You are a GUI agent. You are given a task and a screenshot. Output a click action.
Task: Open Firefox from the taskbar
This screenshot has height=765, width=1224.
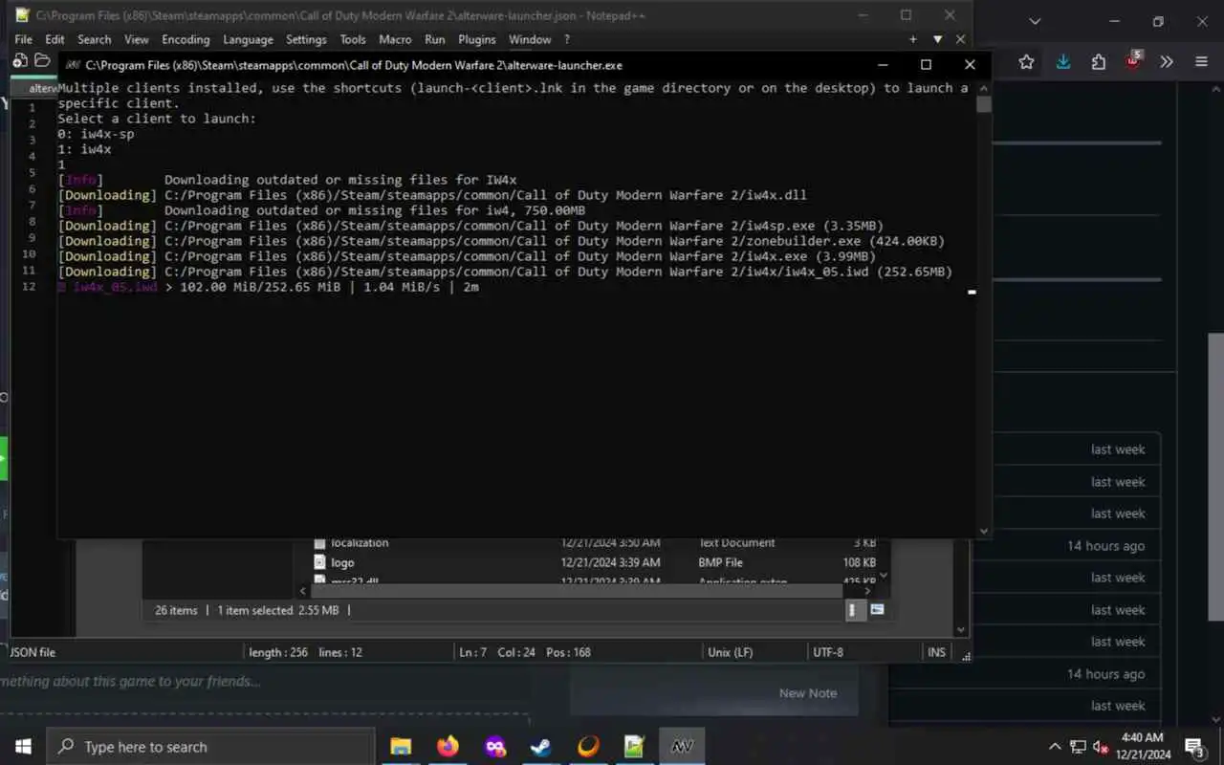(x=448, y=747)
